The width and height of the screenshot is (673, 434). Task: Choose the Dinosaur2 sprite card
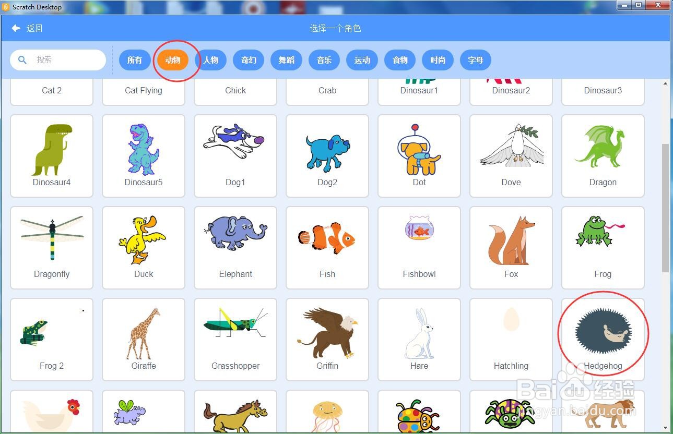[x=511, y=92]
